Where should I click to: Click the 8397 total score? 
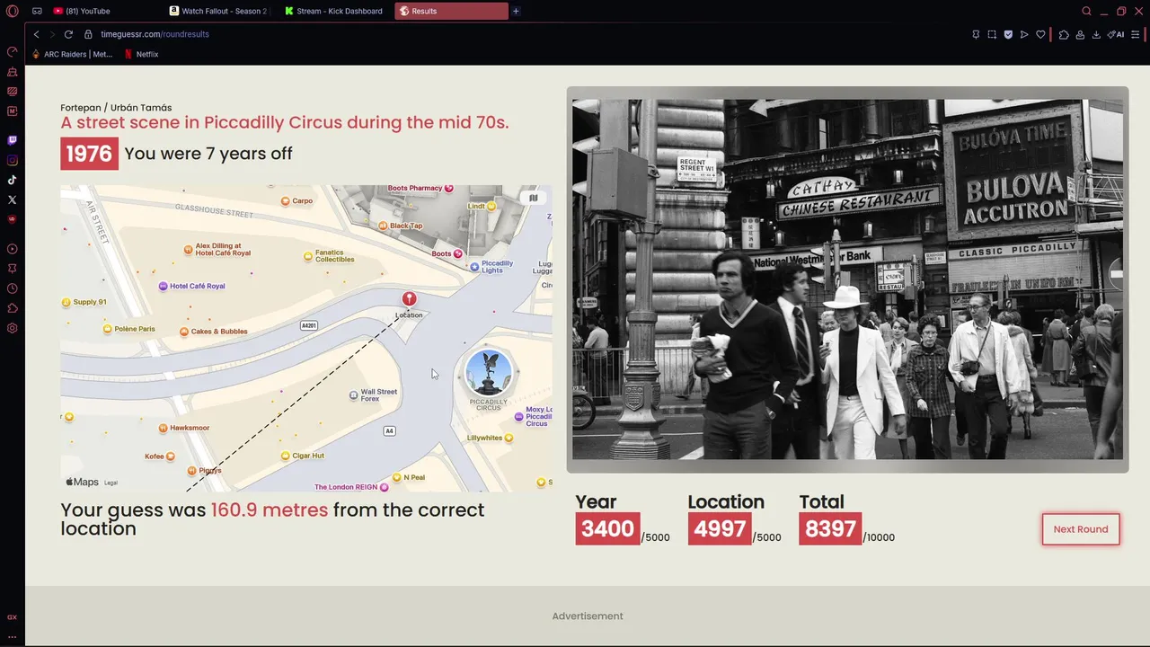tap(830, 528)
